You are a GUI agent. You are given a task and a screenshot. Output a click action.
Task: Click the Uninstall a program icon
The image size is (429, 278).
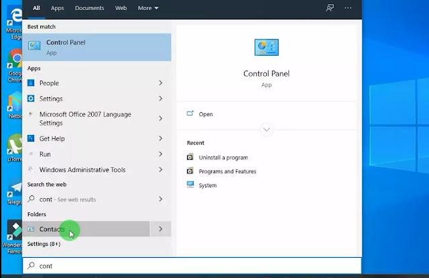[x=190, y=157]
